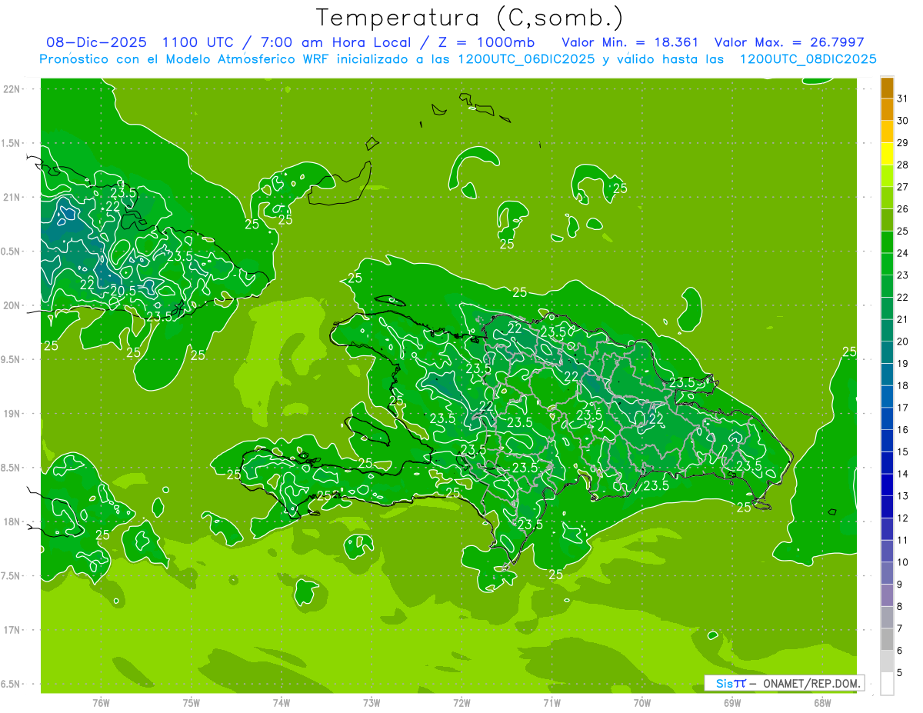
Task: Click the title 'Temperatura (C,somb.)'
Action: pyautogui.click(x=470, y=18)
